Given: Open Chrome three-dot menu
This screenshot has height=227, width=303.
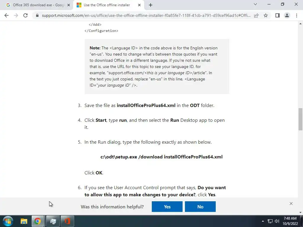Looking at the screenshot, I should point(296,15).
